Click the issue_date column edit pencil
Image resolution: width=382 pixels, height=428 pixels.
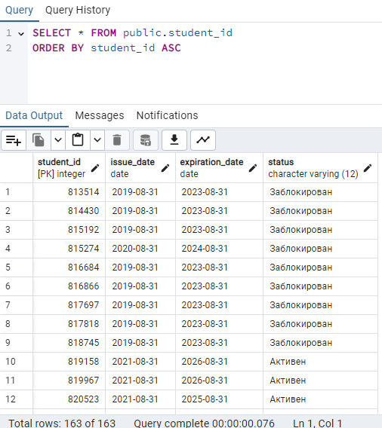coord(165,168)
